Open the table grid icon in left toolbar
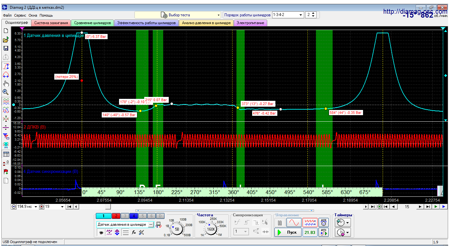 click(6, 154)
